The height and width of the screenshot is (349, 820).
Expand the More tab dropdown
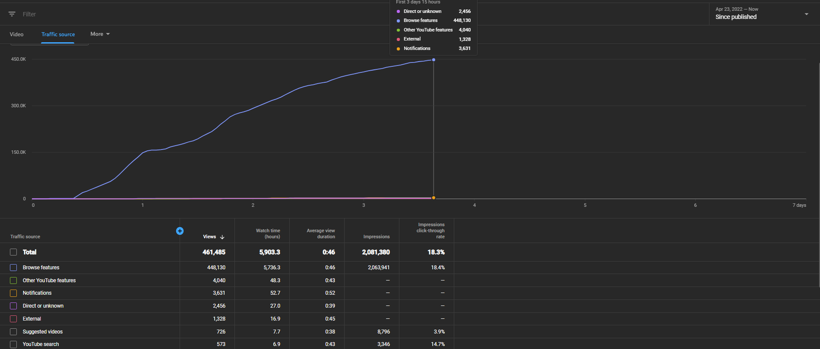point(100,34)
